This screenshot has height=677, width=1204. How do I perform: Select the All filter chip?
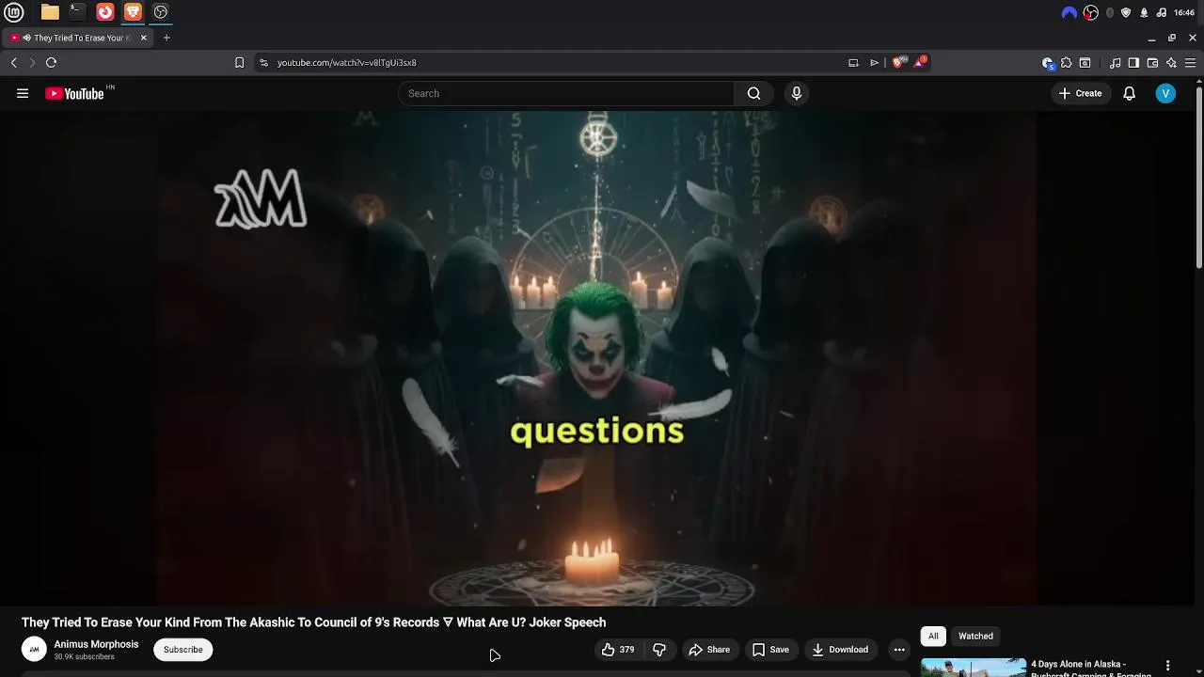(933, 636)
